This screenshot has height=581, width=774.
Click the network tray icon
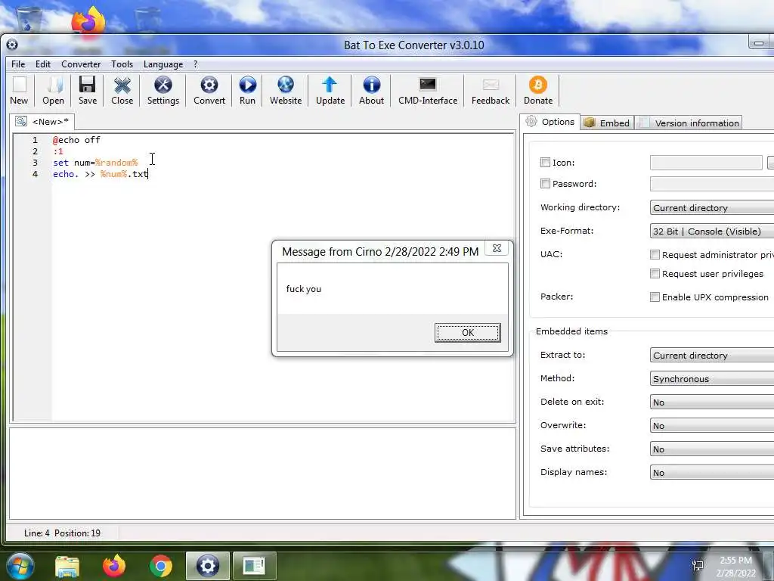pyautogui.click(x=698, y=566)
